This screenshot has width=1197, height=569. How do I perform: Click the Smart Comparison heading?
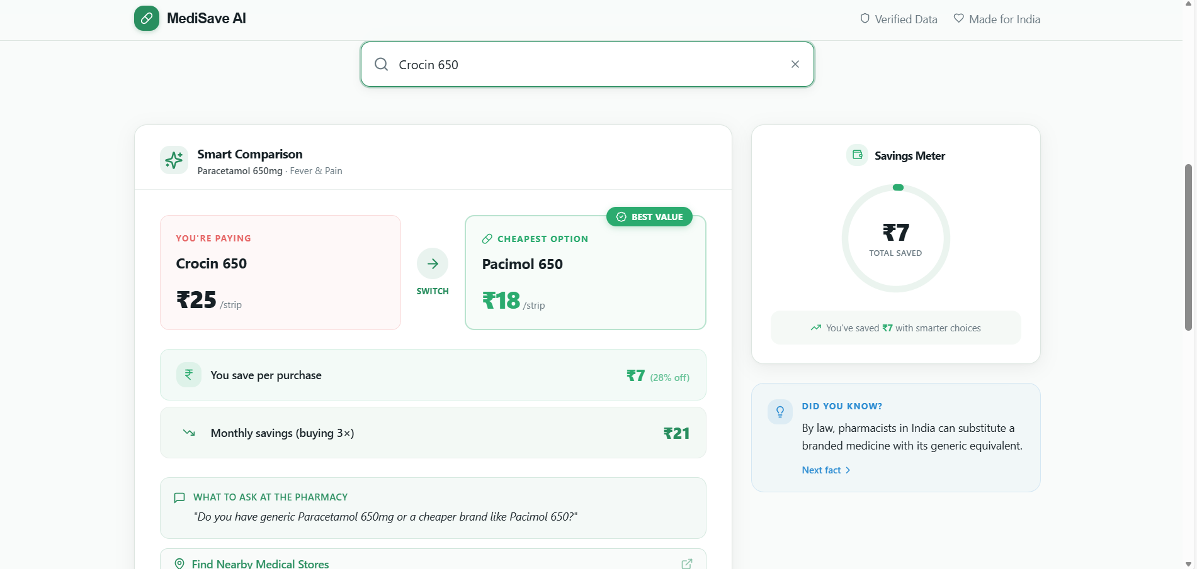pos(250,154)
